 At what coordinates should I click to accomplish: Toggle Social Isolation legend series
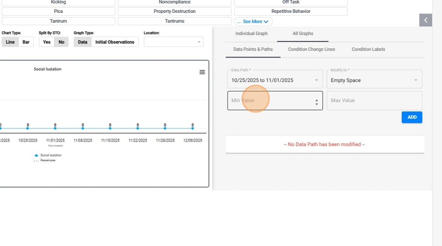coord(47,155)
